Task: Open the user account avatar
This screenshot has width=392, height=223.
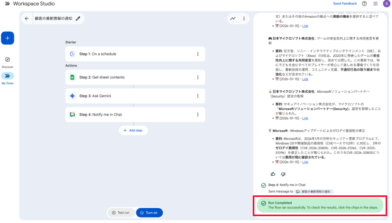Action: pyautogui.click(x=386, y=4)
